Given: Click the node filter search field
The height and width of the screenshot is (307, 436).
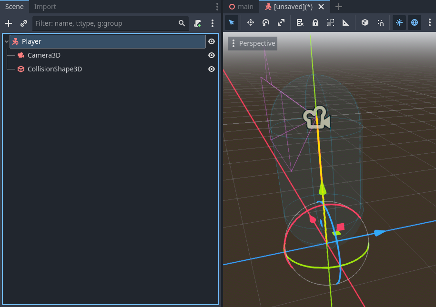Looking at the screenshot, I should 106,23.
